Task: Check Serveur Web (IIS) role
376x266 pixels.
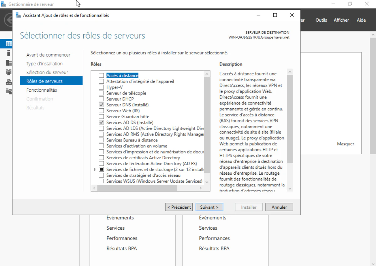Action: [101, 111]
